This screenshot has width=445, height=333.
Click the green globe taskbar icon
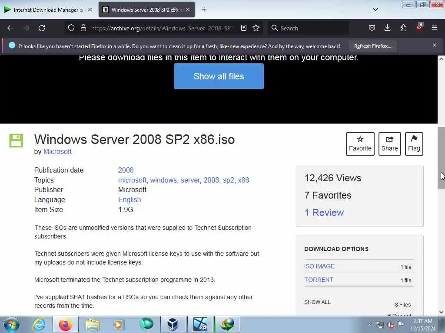click(x=146, y=324)
